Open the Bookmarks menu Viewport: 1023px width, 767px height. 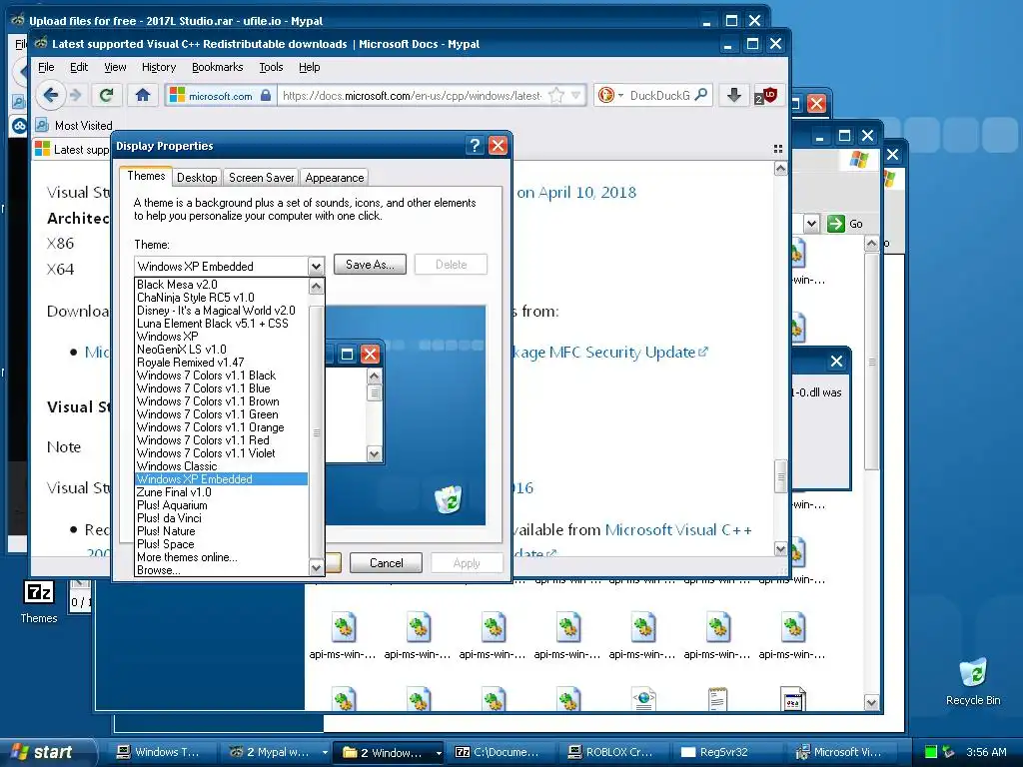[217, 67]
